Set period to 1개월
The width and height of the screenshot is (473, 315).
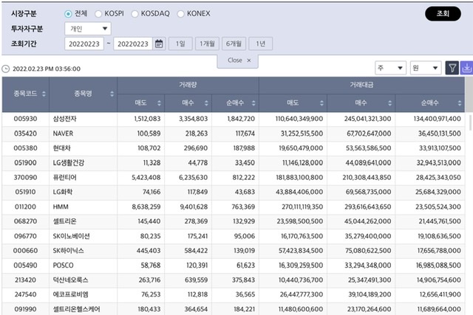click(x=206, y=44)
